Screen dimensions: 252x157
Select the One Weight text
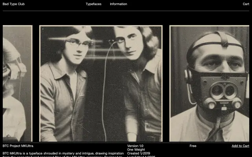136,150
